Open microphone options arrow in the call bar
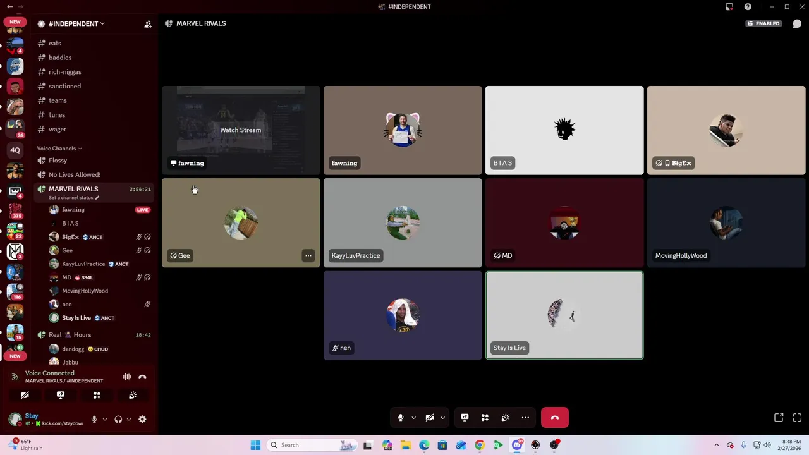This screenshot has height=455, width=809. point(413,418)
